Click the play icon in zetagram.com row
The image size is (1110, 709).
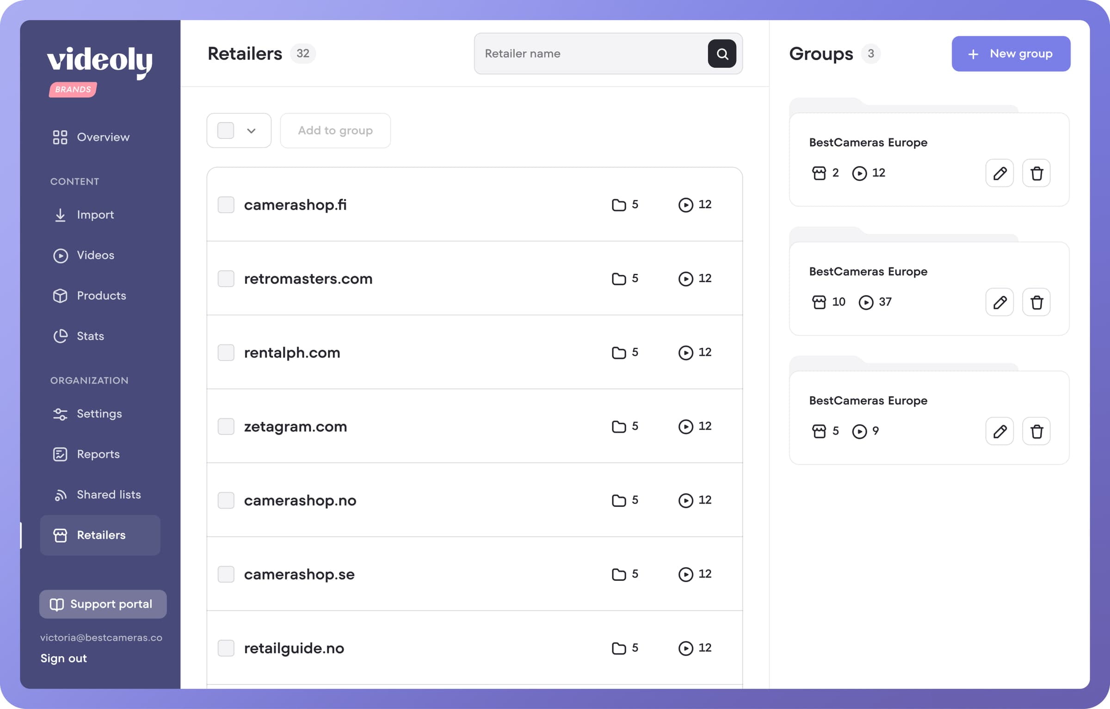coord(685,426)
